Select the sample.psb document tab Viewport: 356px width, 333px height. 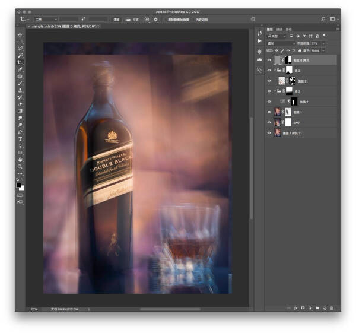[x=65, y=26]
